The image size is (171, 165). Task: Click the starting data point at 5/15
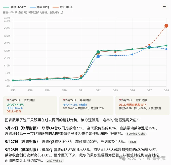pos(13,80)
